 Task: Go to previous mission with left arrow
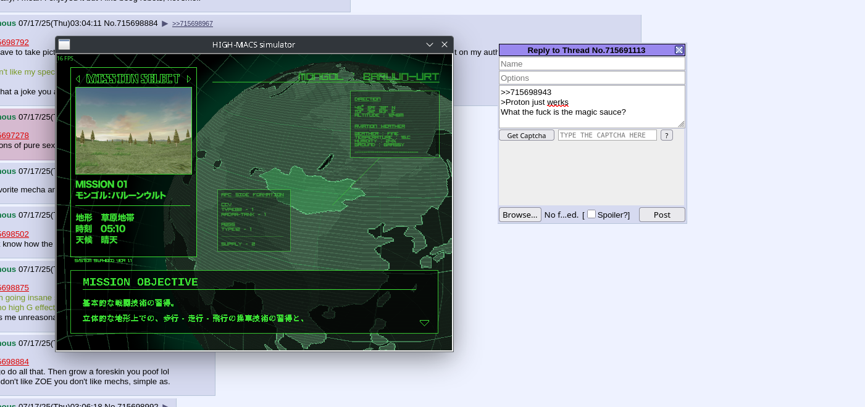pos(78,79)
